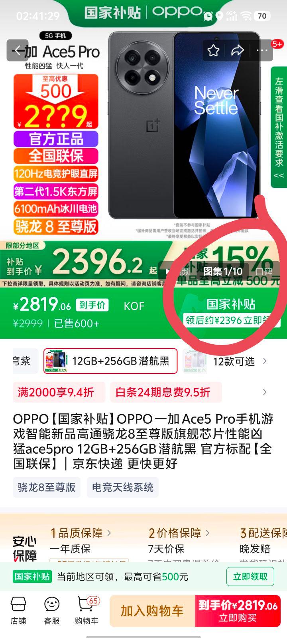Switch to the 图集 1/10 gallery tab
Screen dimensions: 287x639
click(x=223, y=272)
